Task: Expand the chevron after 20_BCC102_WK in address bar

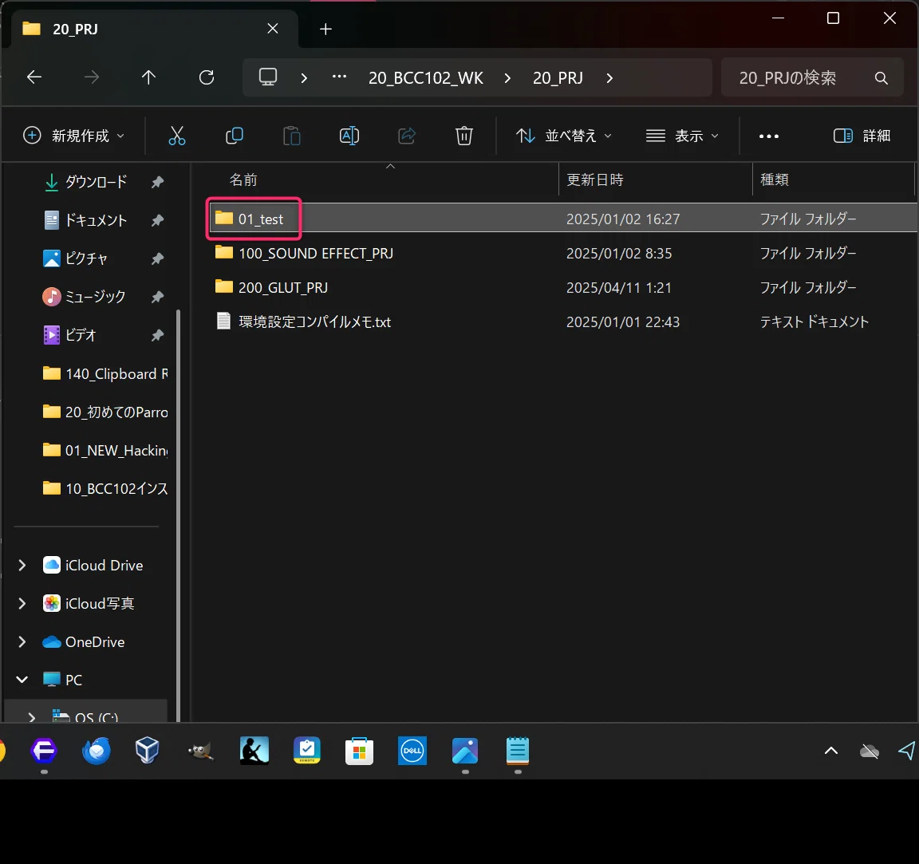Action: coord(507,78)
